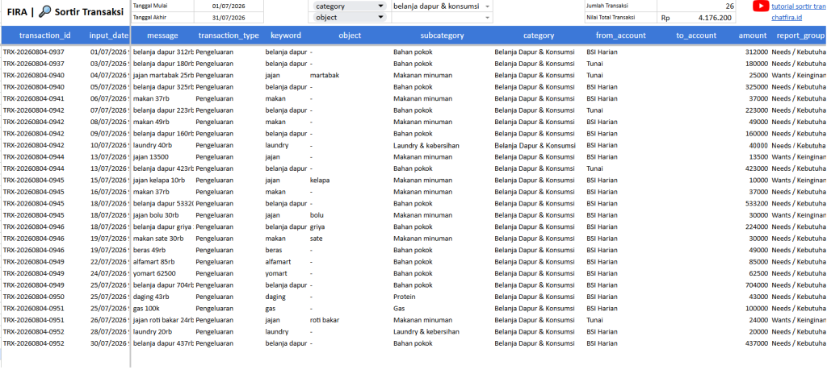The image size is (827, 374).
Task: Expand the 'belanja dapur & konsumsi' value dropdown
Action: point(487,6)
